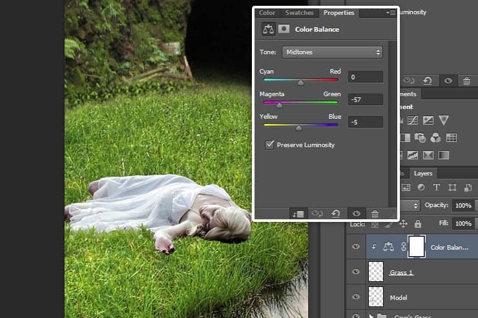Expand the Cave's Grass group triangle
This screenshot has height=318, width=478.
[371, 316]
